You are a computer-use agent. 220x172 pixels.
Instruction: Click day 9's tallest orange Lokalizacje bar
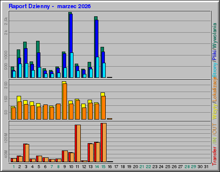pos(65,101)
